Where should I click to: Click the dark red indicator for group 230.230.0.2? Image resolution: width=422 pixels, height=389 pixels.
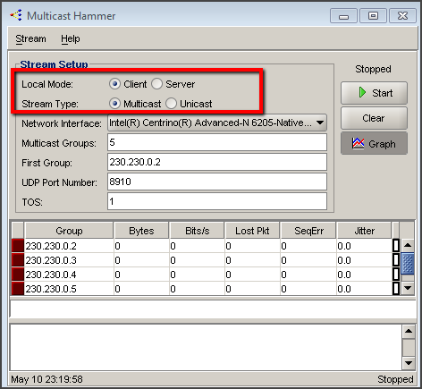(18, 246)
